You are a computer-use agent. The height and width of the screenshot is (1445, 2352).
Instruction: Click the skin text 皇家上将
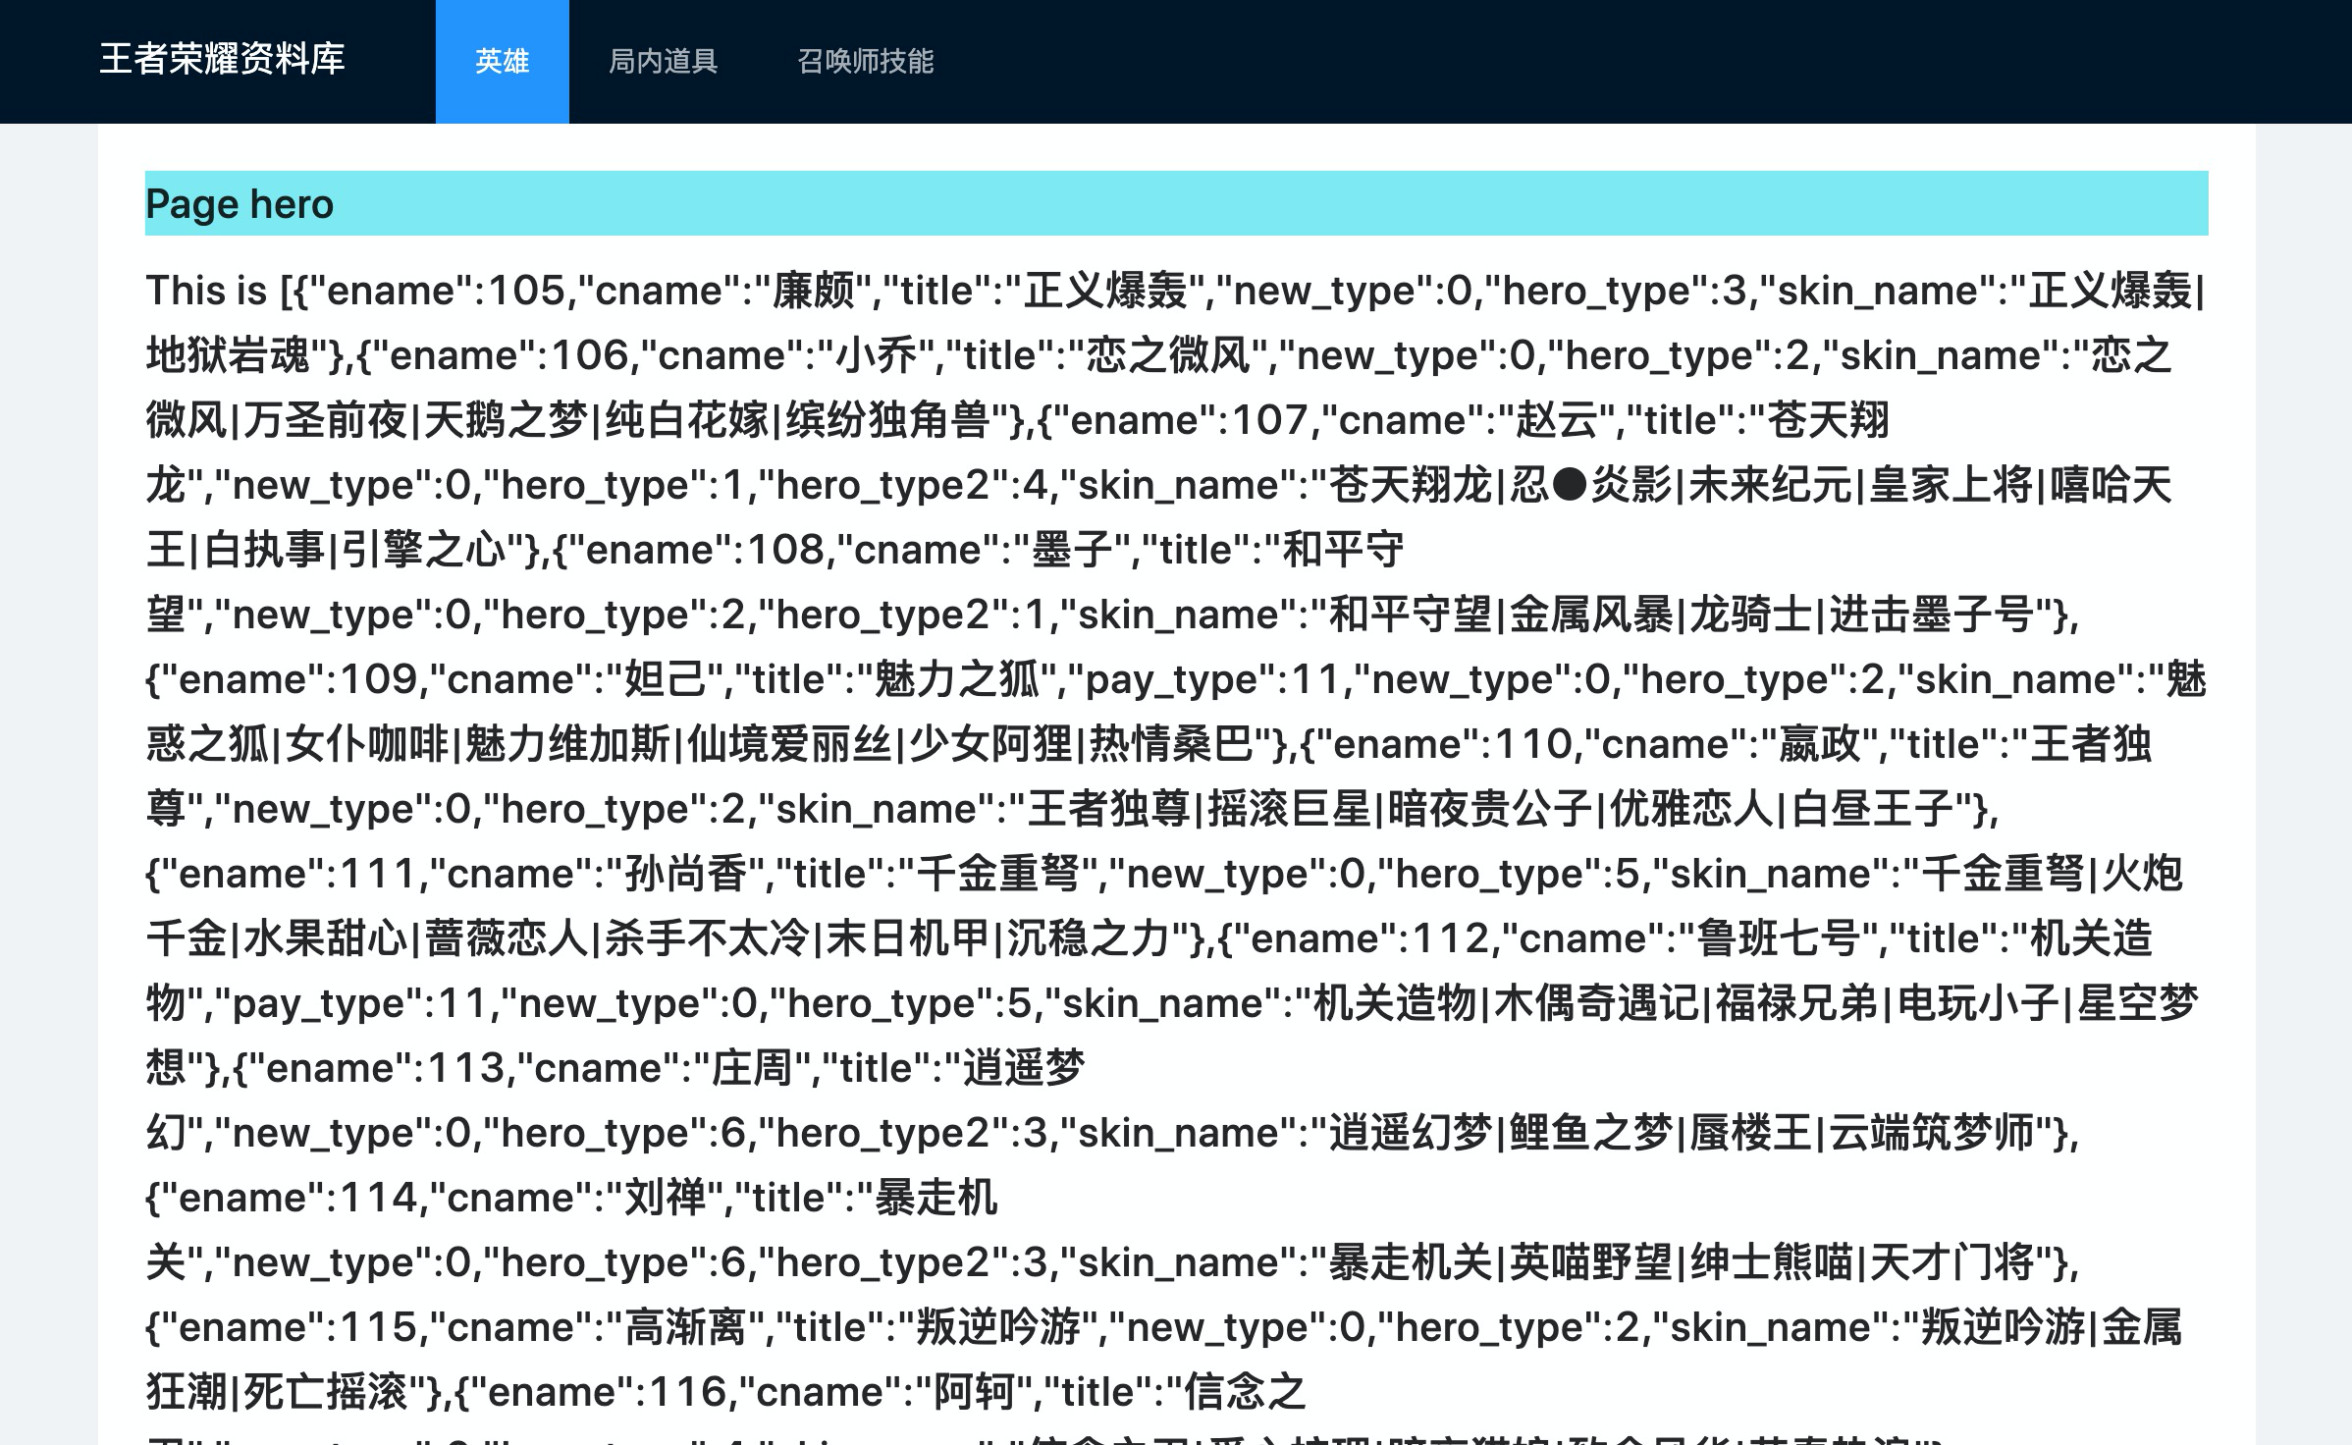[1951, 485]
